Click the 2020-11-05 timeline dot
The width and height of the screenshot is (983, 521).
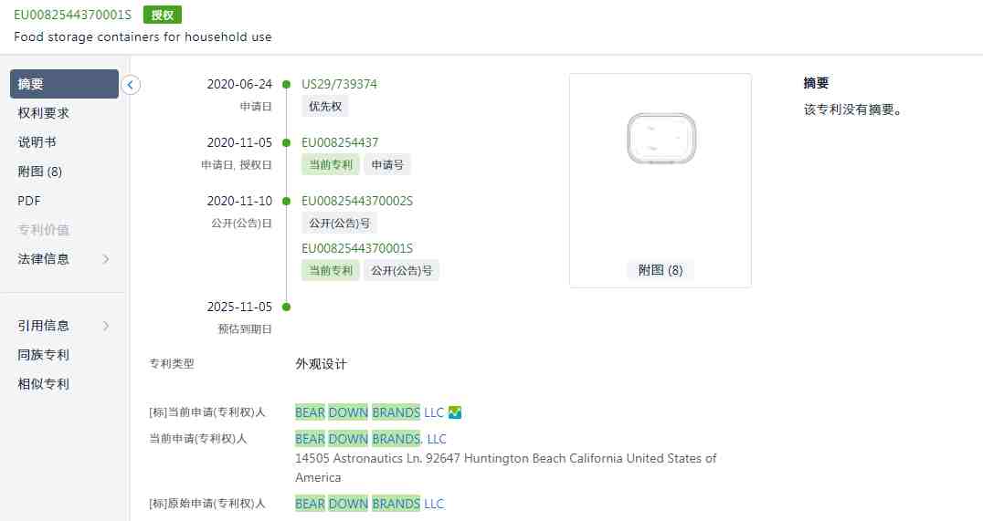(287, 142)
